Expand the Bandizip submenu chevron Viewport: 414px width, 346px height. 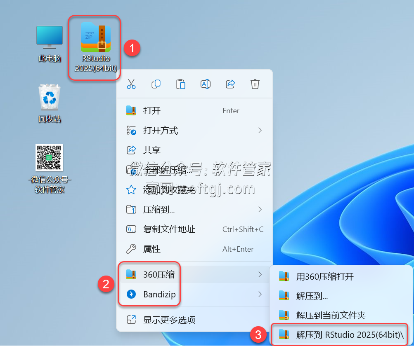260,294
